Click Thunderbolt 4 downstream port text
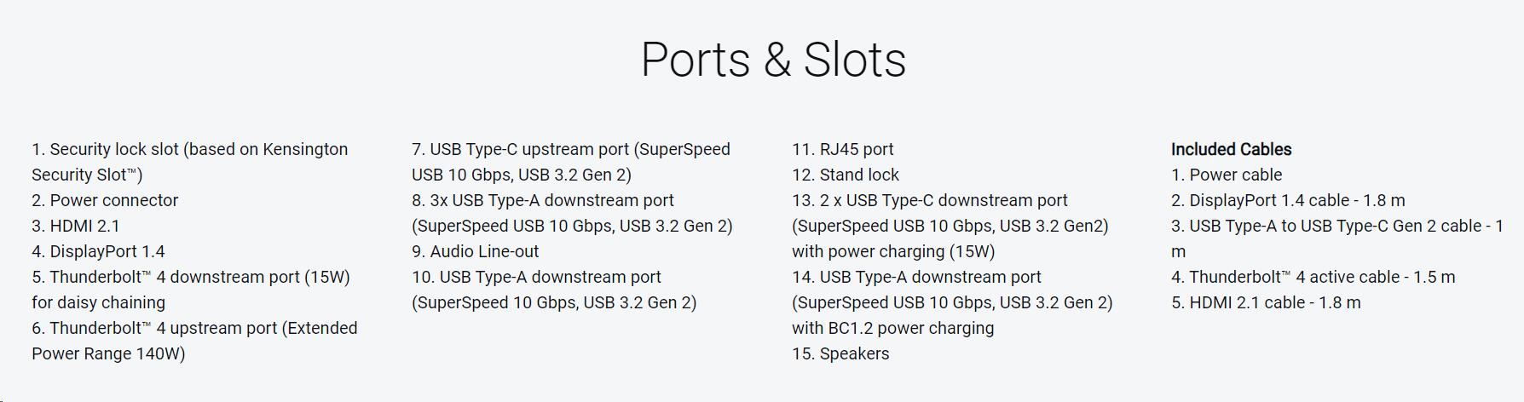 (191, 278)
